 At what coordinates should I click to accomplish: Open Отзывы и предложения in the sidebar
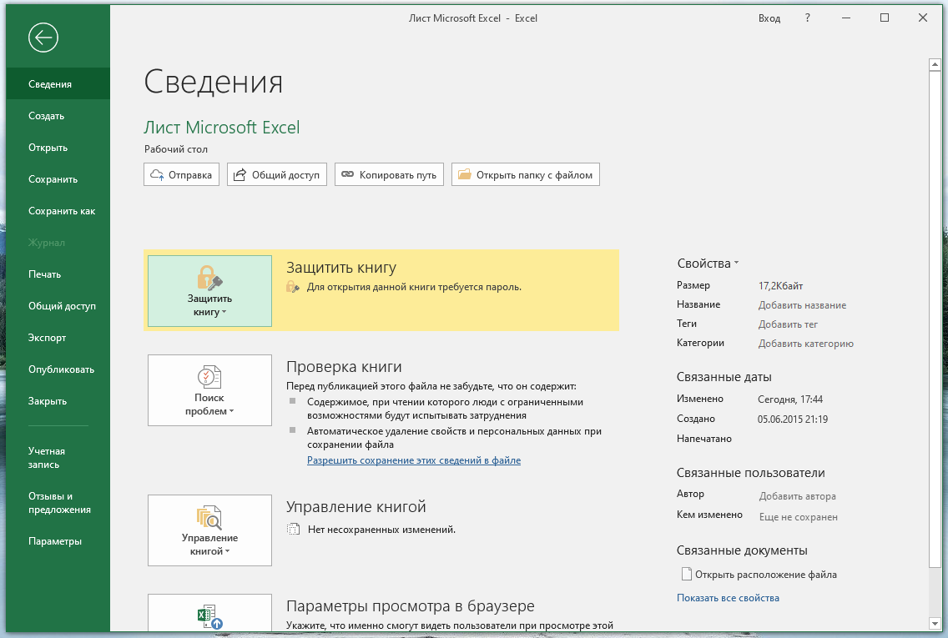coord(58,503)
